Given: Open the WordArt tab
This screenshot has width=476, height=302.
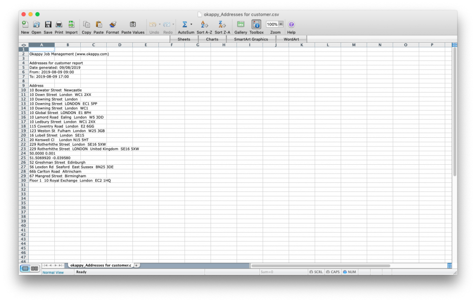Looking at the screenshot, I should point(291,39).
